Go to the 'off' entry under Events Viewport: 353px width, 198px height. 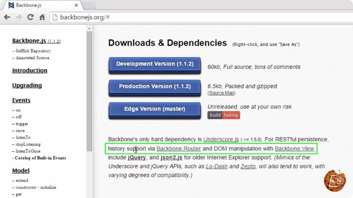pyautogui.click(x=18, y=117)
